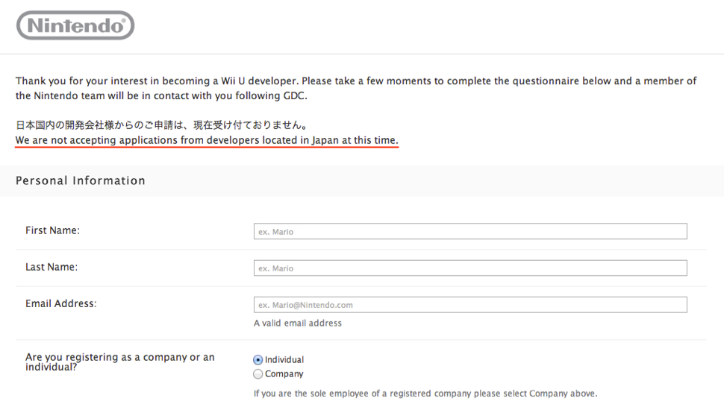Focus the First Name input field
This screenshot has height=407, width=724.
point(470,232)
